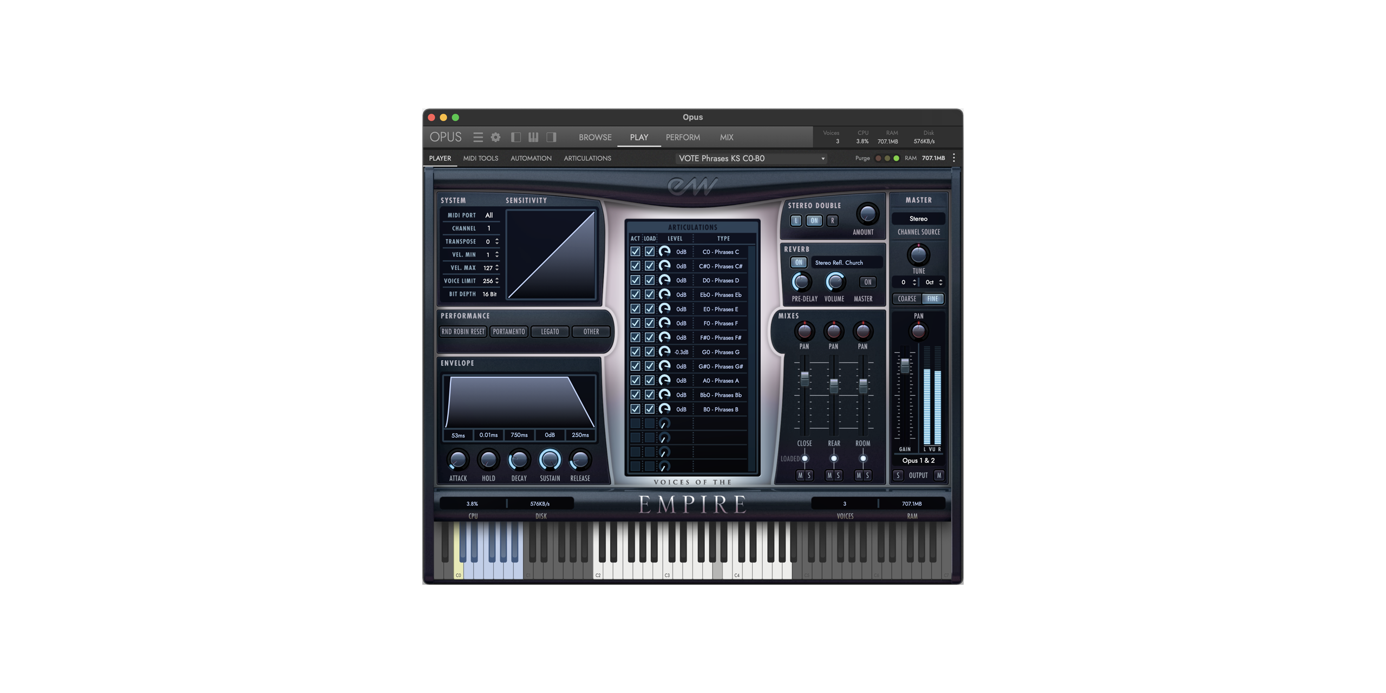Click the green Purge indicator dot
Viewport: 1386px width, 693px height.
pyautogui.click(x=896, y=158)
